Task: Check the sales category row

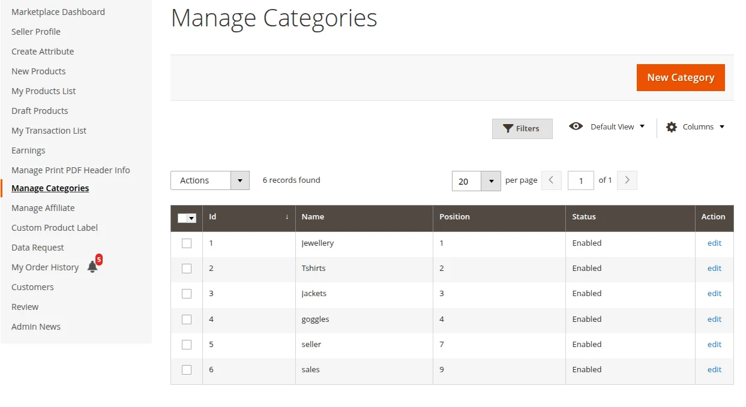Action: pyautogui.click(x=187, y=370)
